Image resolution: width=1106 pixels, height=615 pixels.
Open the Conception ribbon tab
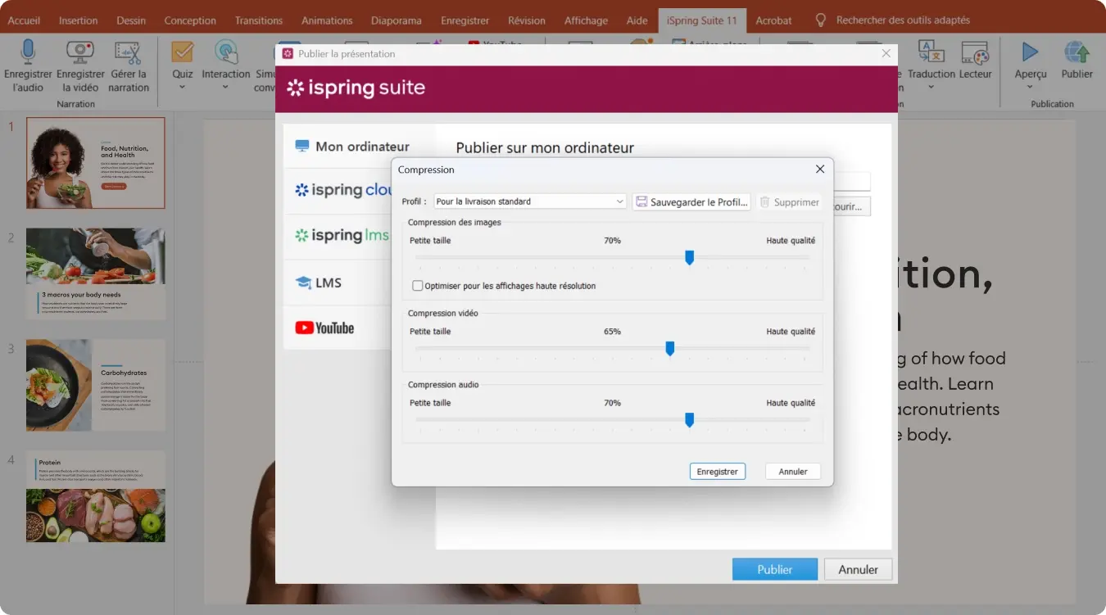(x=190, y=20)
